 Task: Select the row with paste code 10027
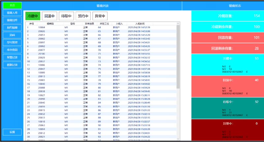pos(101,95)
